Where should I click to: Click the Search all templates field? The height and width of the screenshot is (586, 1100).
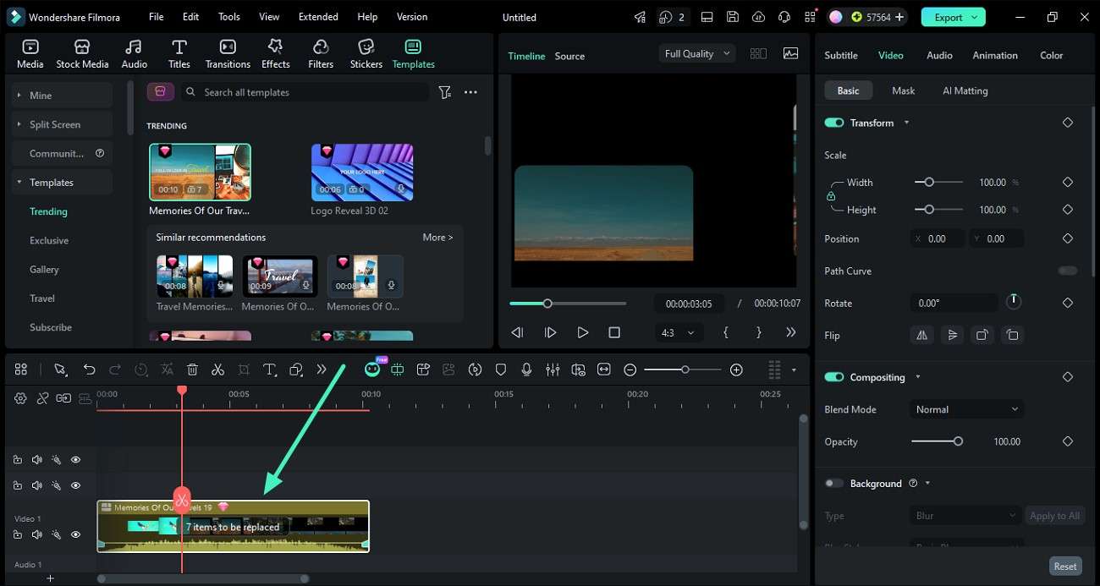[307, 92]
